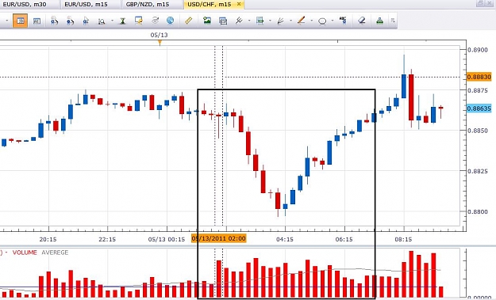Image resolution: width=496 pixels, height=300 pixels.
Task: Click the green picture snapshot toolbar icon
Action: point(207,21)
